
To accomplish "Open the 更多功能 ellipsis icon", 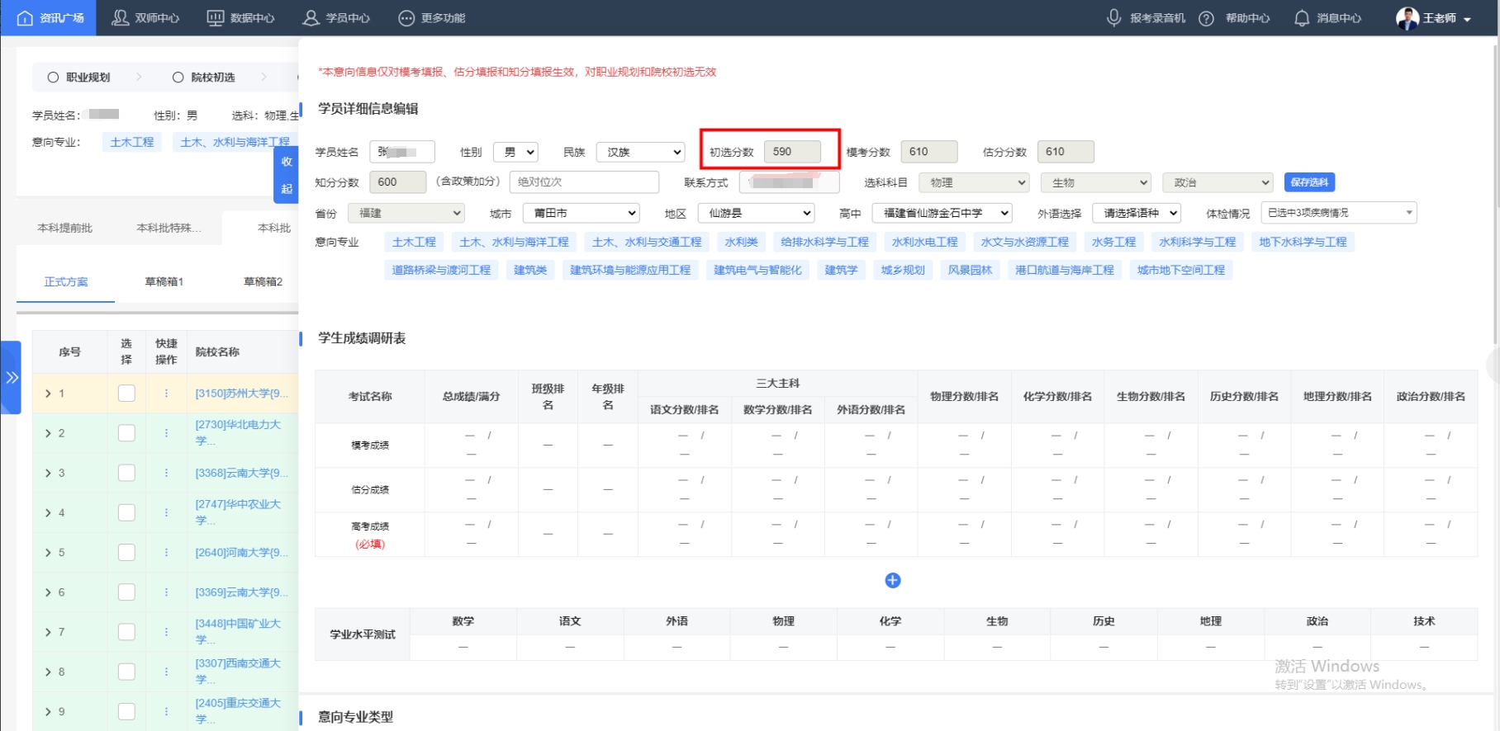I will (406, 17).
